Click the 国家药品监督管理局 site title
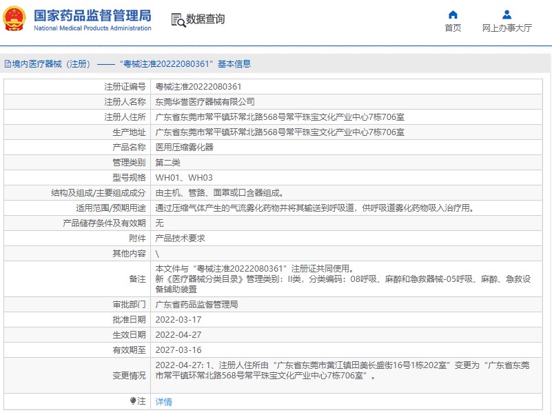The image size is (552, 415). point(92,15)
